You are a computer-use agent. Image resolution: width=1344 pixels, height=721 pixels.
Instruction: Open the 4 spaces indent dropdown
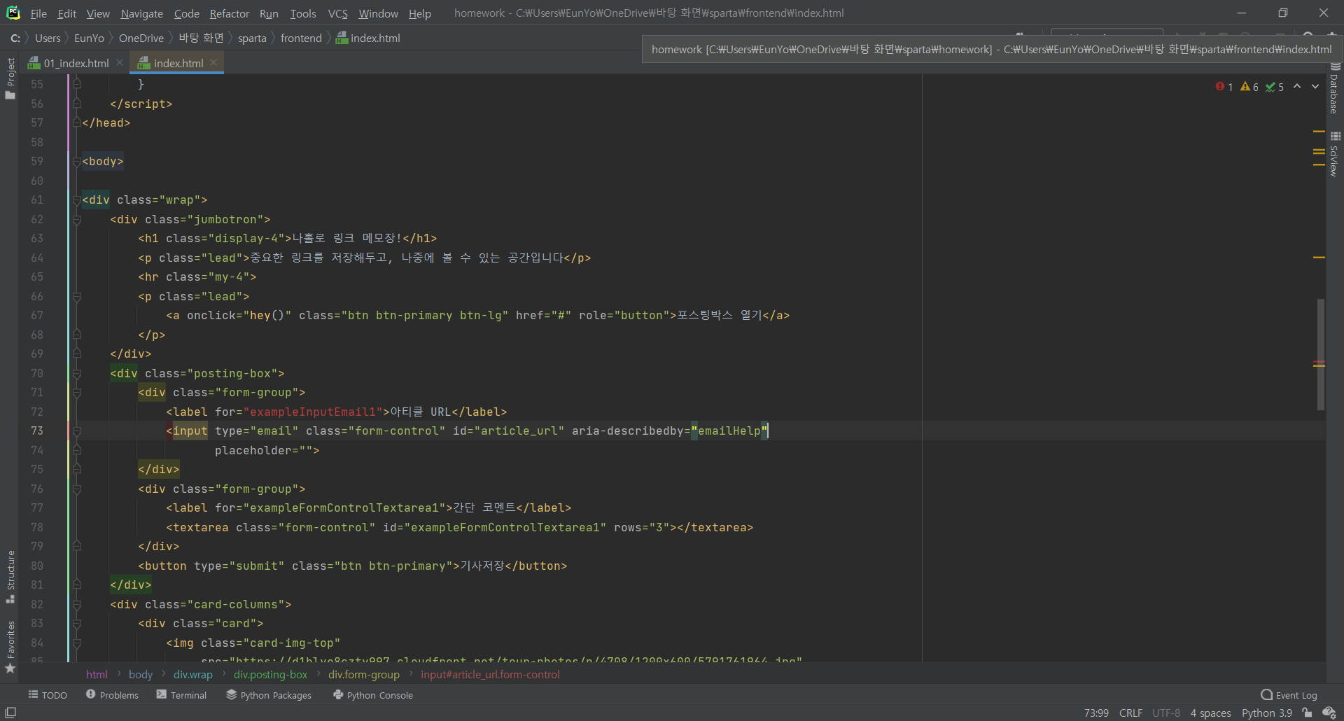(1210, 713)
